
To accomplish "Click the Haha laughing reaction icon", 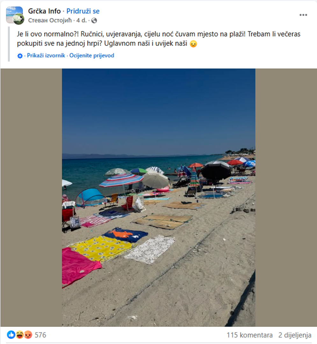I will click(x=19, y=335).
